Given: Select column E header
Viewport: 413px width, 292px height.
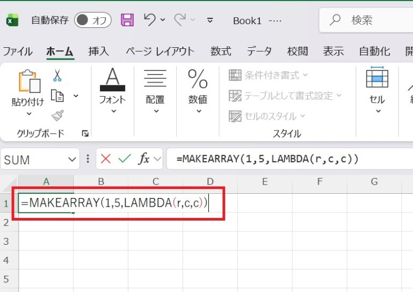Looking at the screenshot, I should tap(265, 181).
